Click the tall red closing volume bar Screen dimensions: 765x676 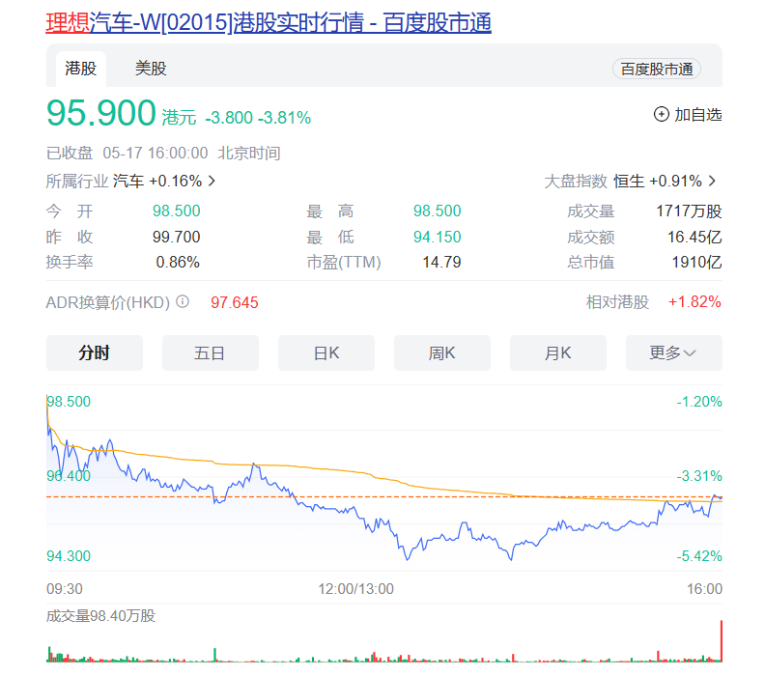coord(722,641)
